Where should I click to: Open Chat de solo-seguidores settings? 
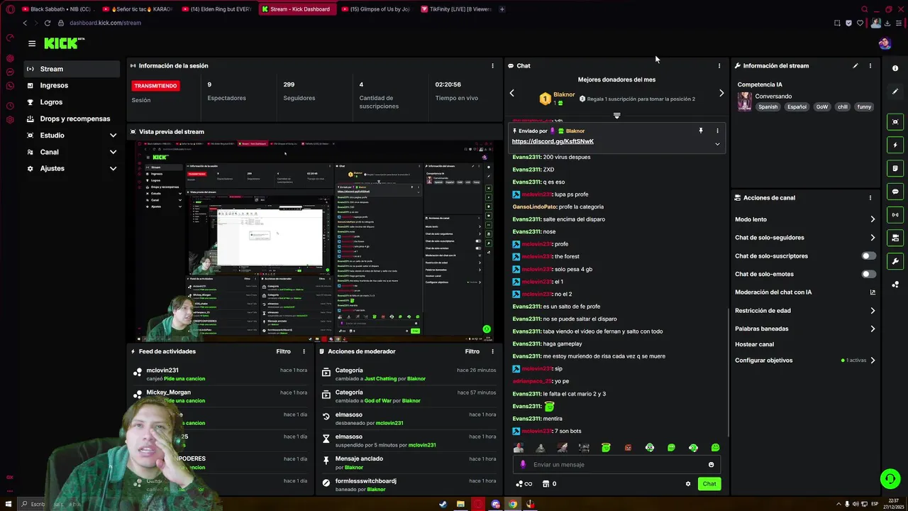(805, 238)
